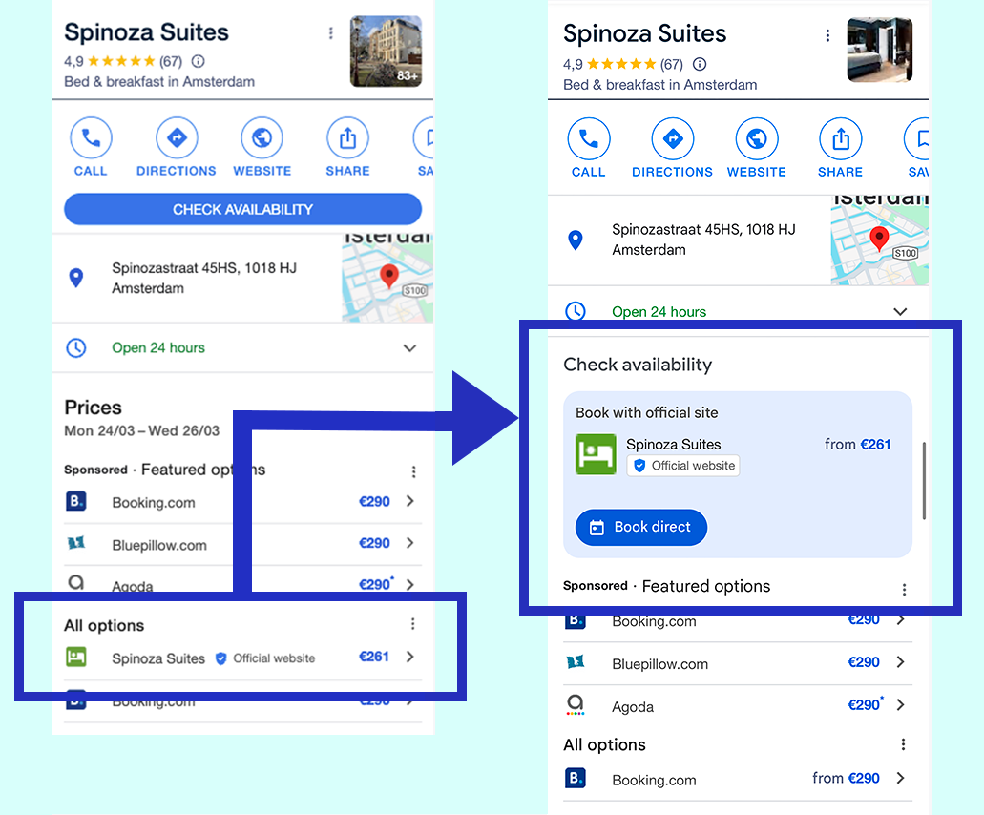Open Directions icon in the right panel
984x815 pixels.
point(672,140)
